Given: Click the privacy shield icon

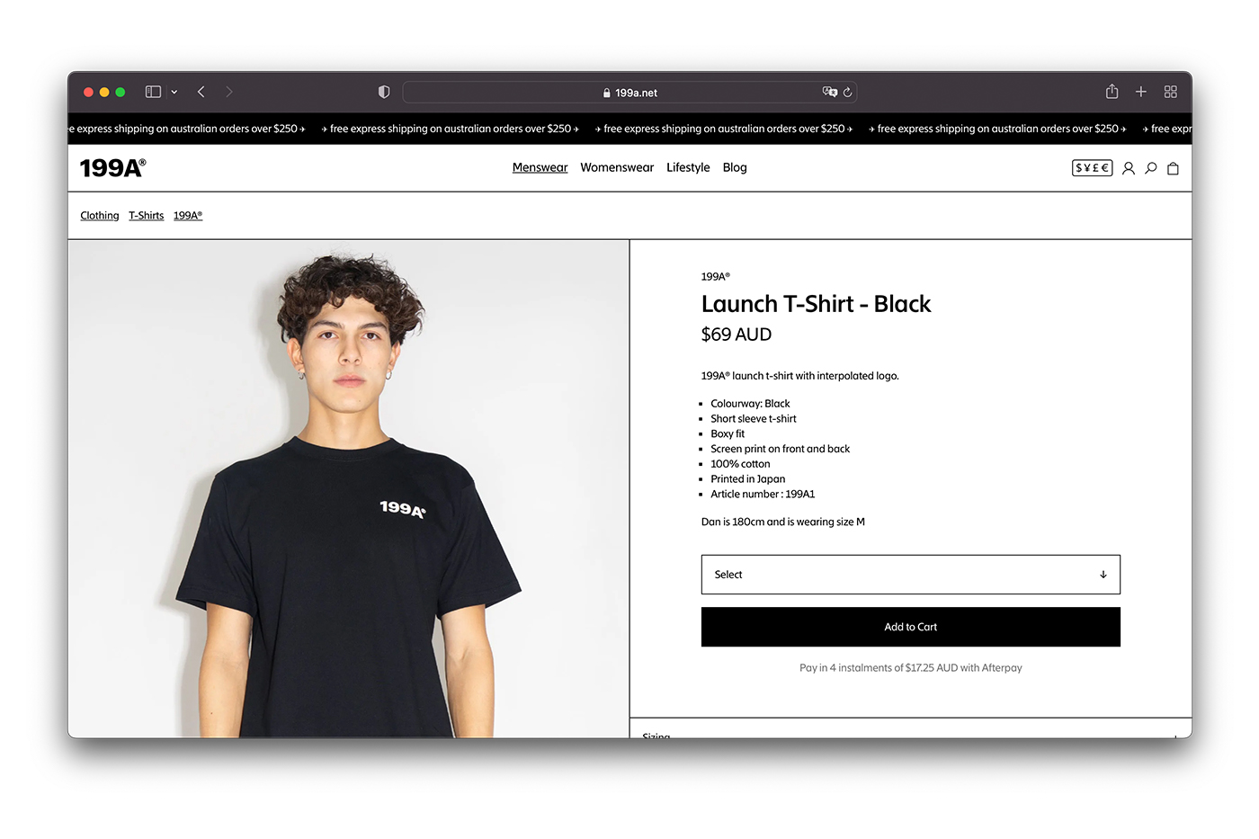Looking at the screenshot, I should click(x=384, y=92).
